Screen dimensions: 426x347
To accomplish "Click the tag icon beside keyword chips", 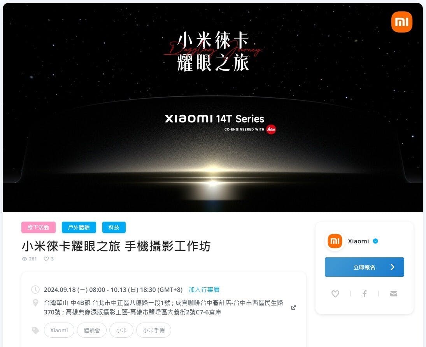I will tap(35, 330).
